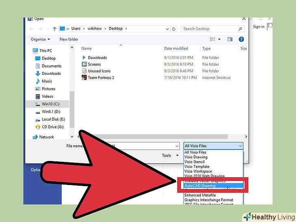Image resolution: width=296 pixels, height=222 pixels.
Task: Select the Team Fortress 2 shortcut icon
Action: [84, 77]
